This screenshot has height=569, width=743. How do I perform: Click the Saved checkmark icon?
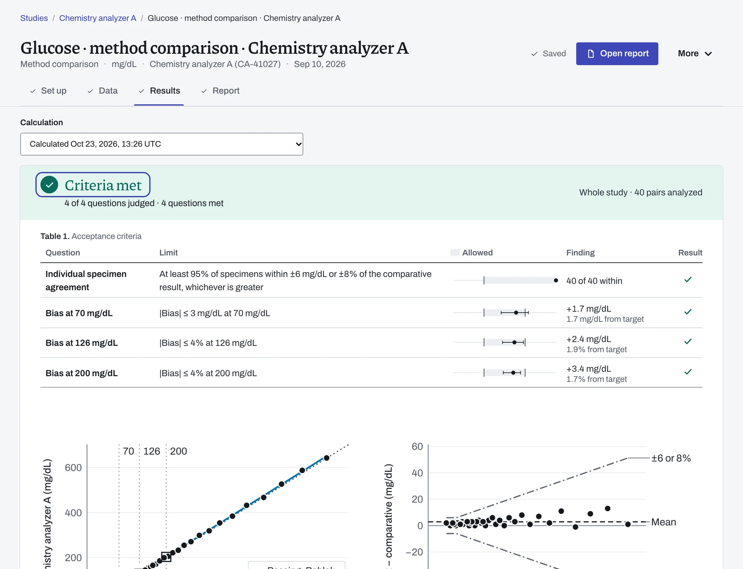click(x=534, y=54)
